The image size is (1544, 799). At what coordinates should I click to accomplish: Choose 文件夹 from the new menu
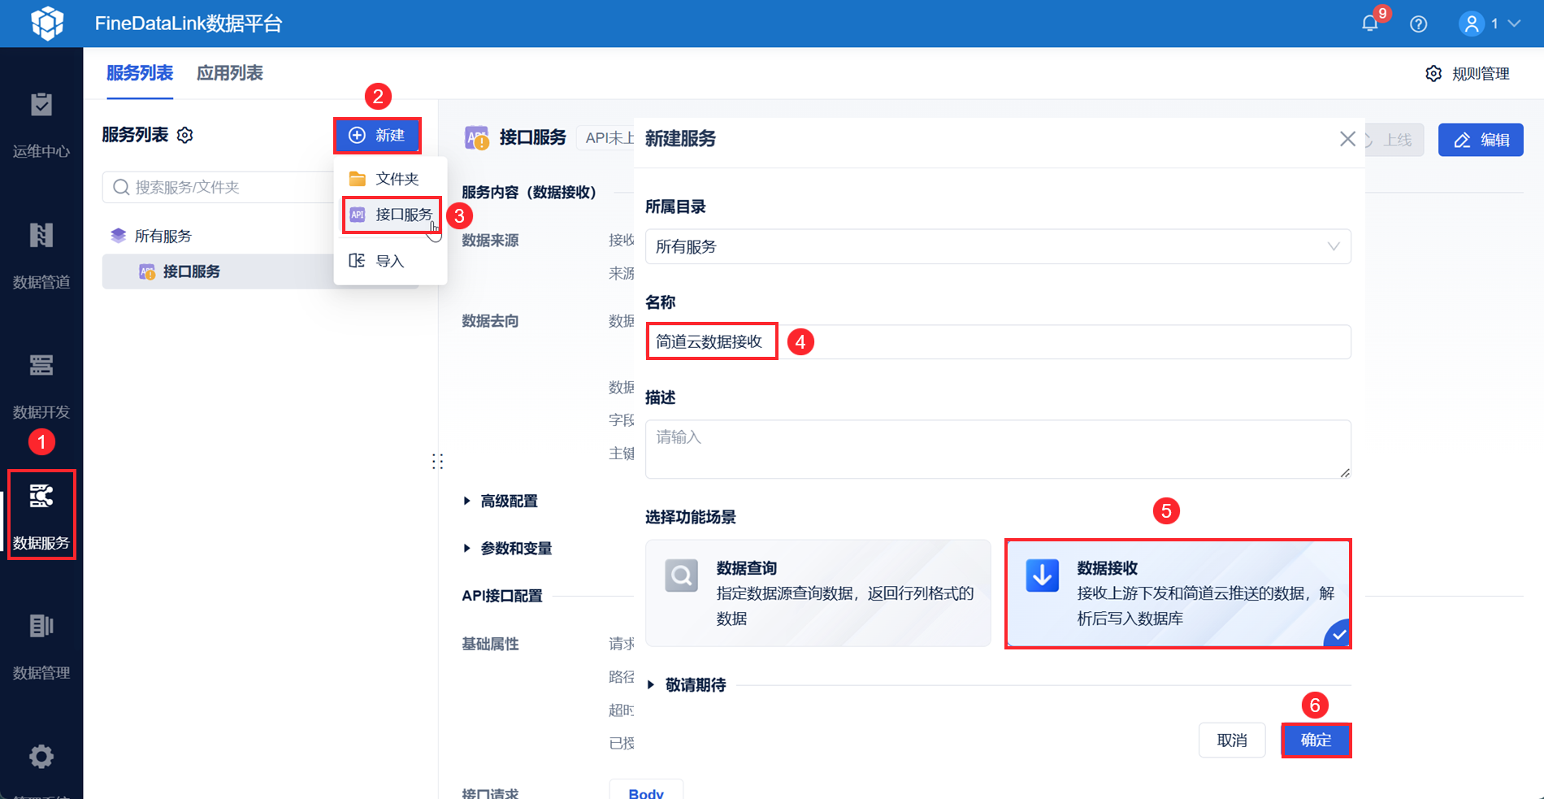(390, 179)
